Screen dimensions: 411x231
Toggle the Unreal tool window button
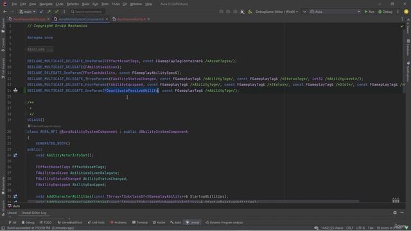tap(193, 223)
